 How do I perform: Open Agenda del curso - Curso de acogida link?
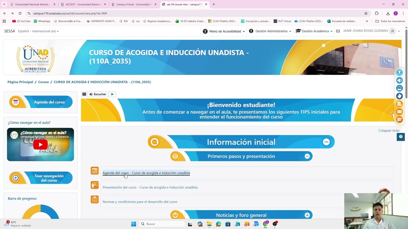click(x=146, y=173)
